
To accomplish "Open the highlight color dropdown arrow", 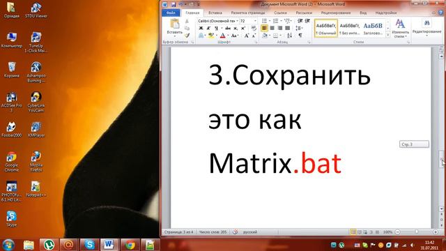I will tap(217, 36).
